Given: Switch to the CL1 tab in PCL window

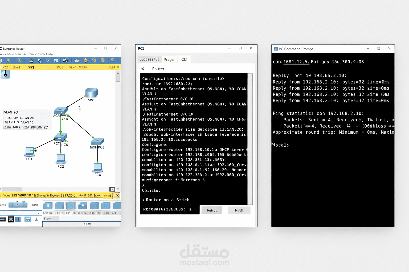Looking at the screenshot, I should (x=184, y=59).
